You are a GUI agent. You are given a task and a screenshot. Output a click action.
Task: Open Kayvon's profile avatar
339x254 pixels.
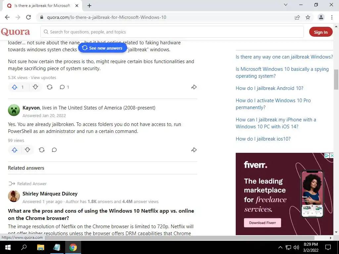pos(14,110)
